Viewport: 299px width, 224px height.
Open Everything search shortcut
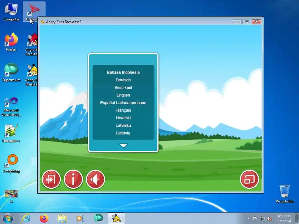[11, 163]
